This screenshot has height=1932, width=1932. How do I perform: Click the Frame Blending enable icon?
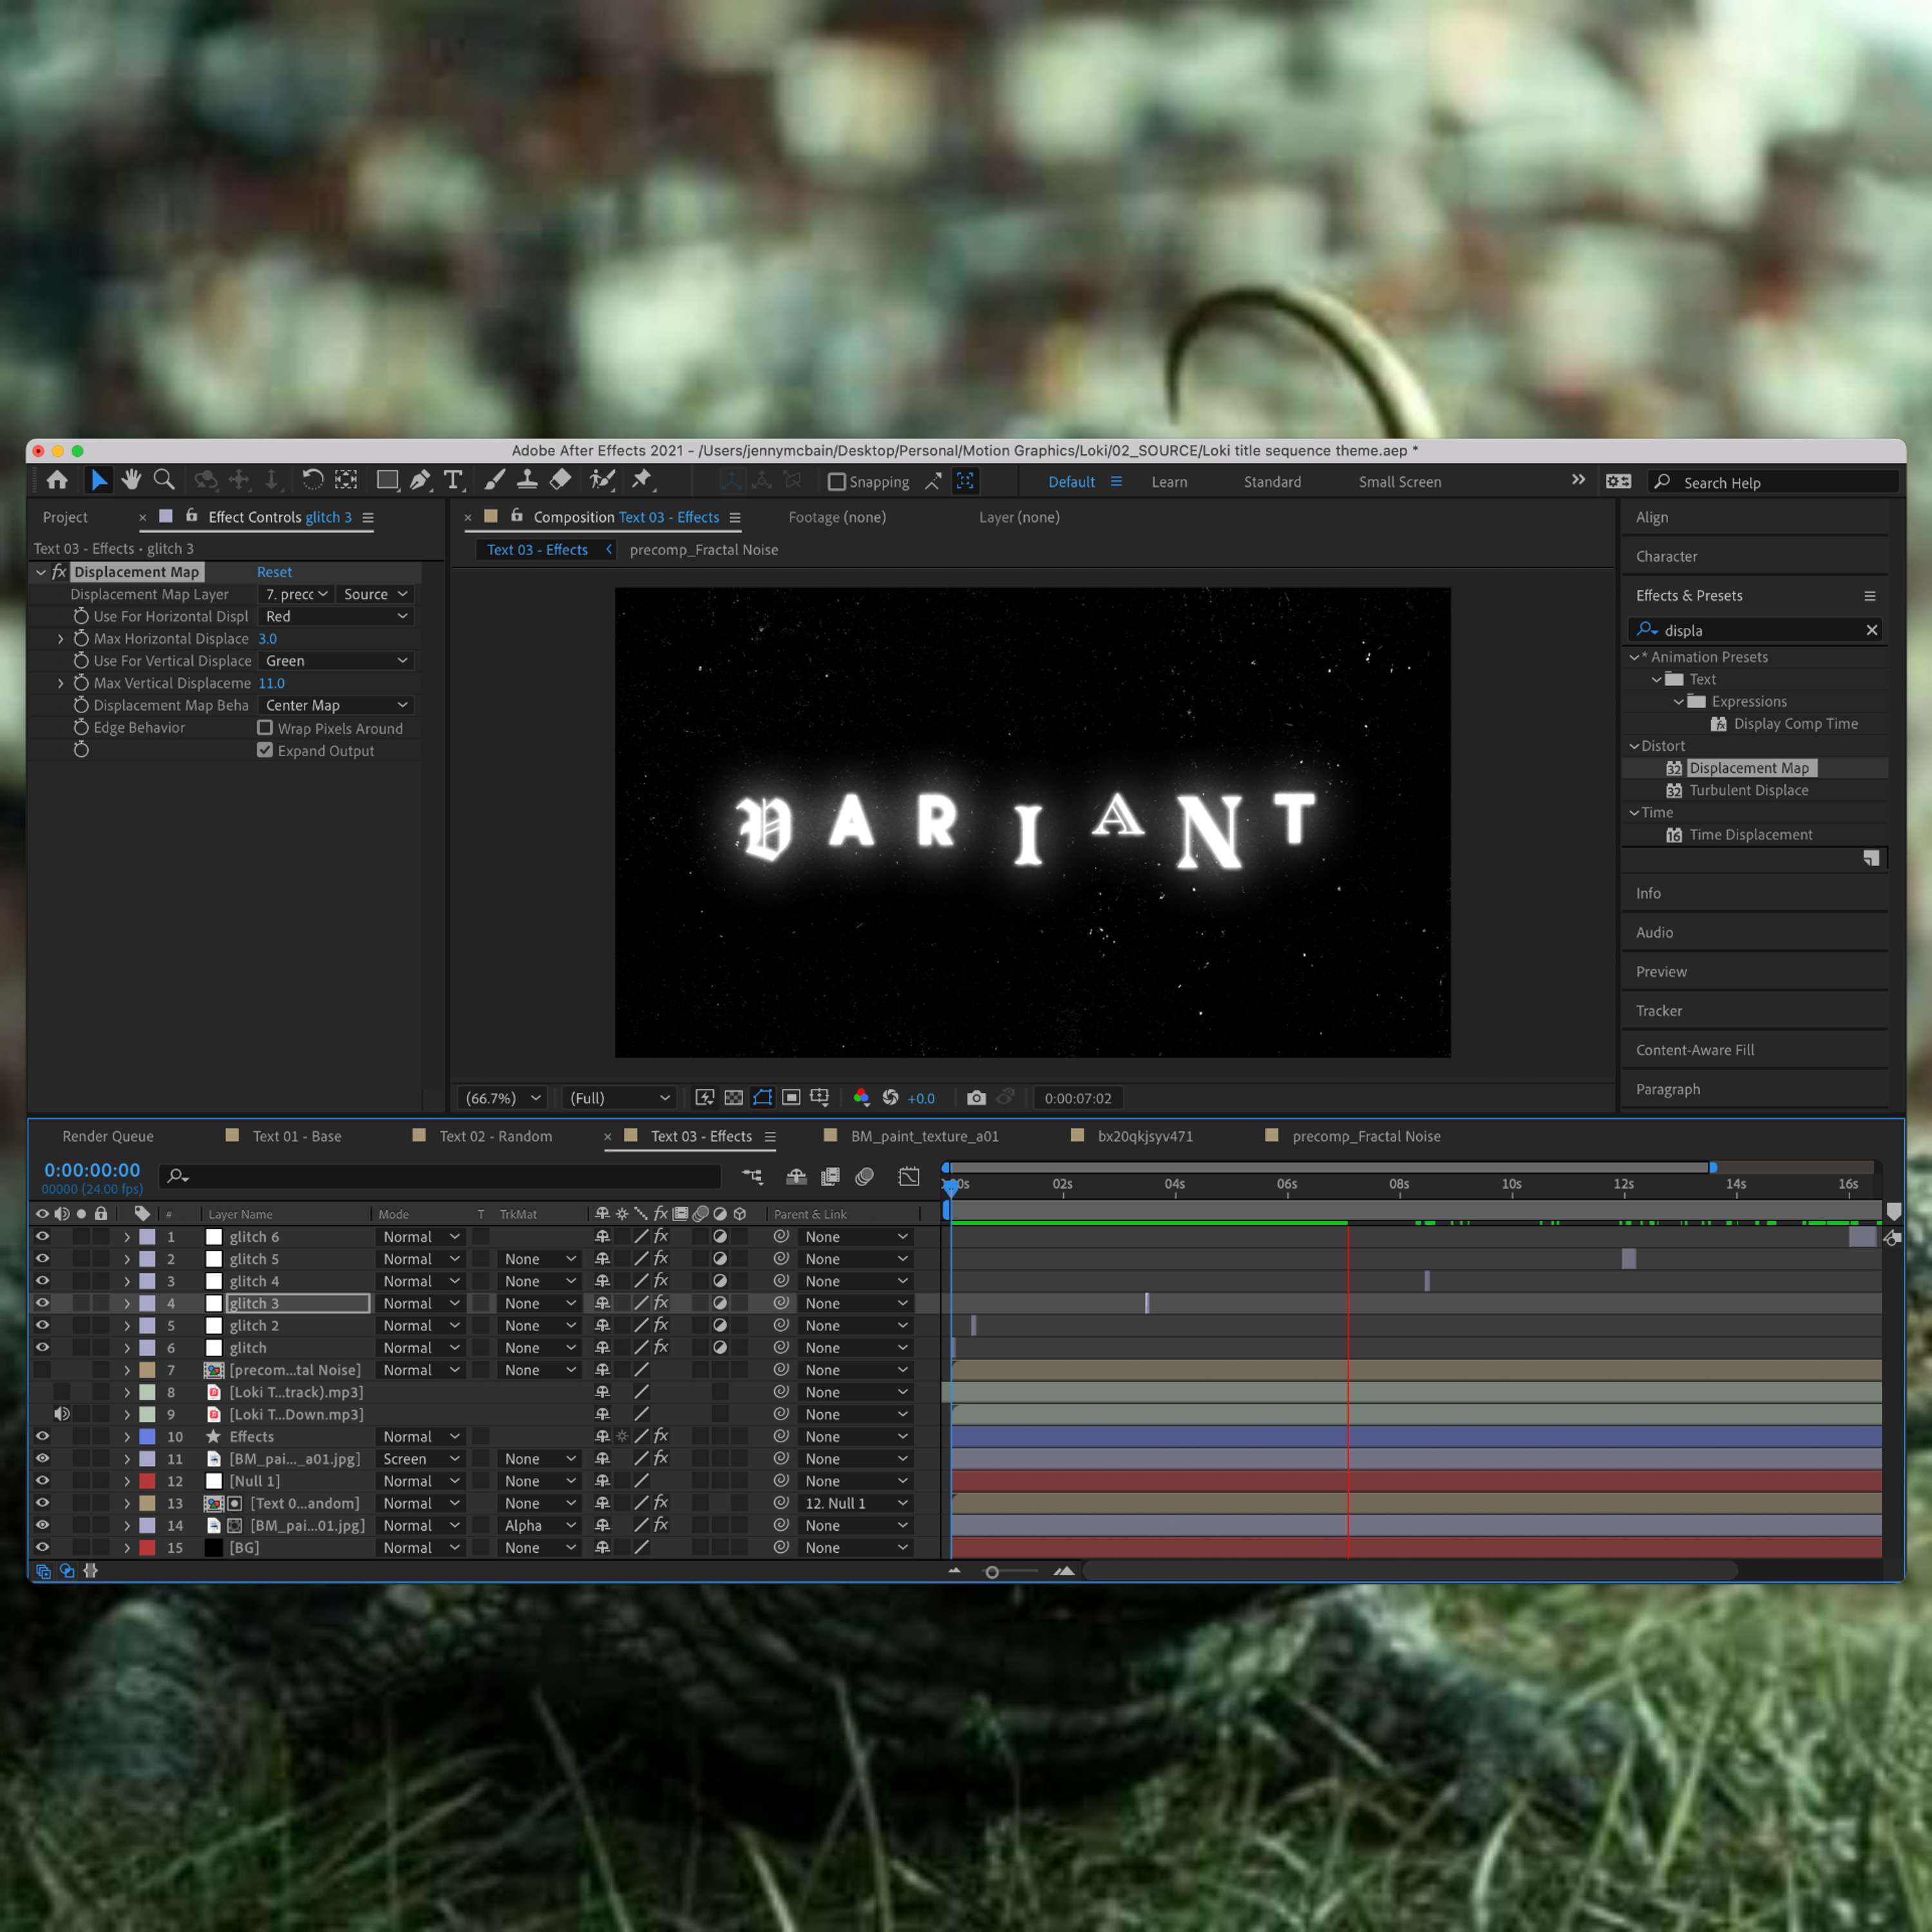point(830,1177)
